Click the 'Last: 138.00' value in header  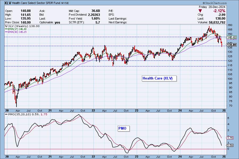220,18
